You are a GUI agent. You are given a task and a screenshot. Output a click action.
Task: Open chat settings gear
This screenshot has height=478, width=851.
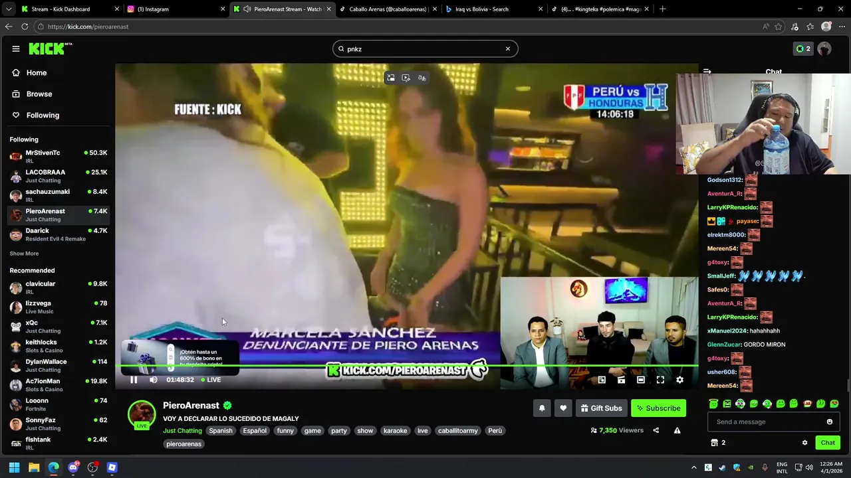[x=804, y=443]
